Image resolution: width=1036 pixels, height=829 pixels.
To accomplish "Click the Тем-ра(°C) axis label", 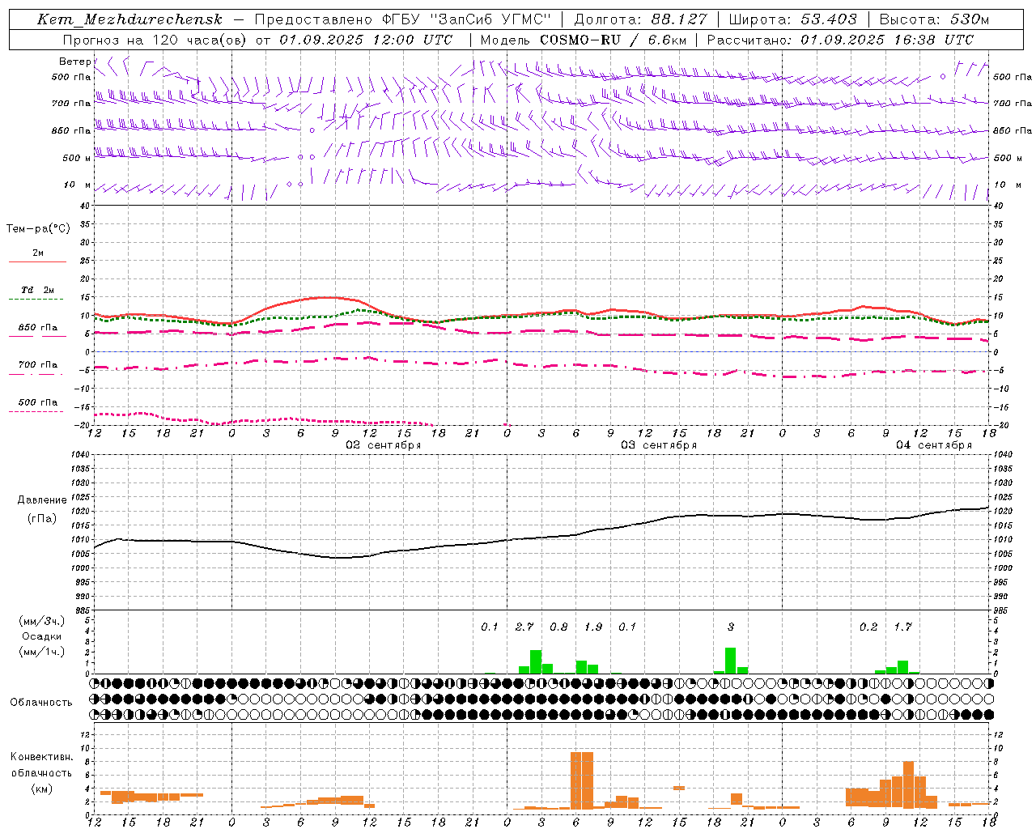I will coord(38,229).
